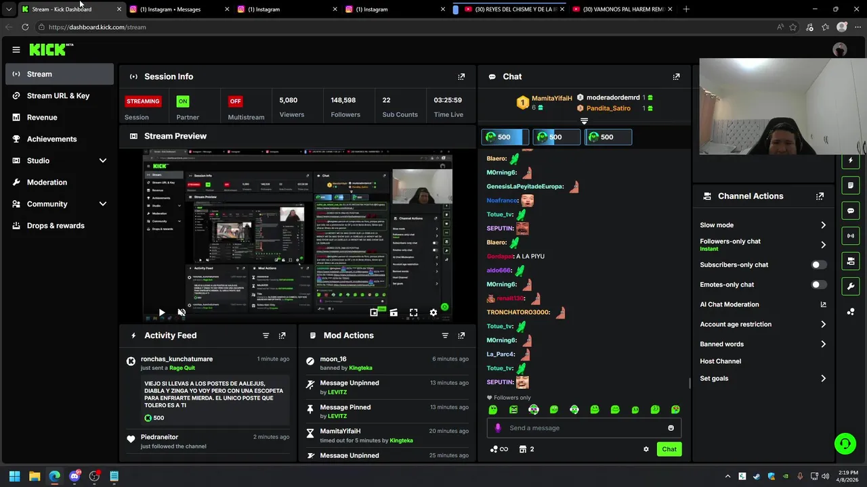Open AI Chat Moderation link
Image resolution: width=867 pixels, height=487 pixels.
[763, 304]
